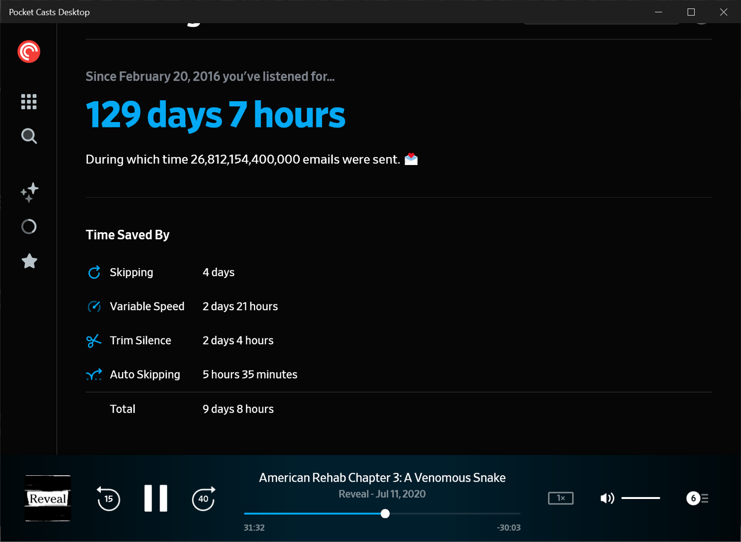
Task: Open New Releases sparkle icon
Action: (29, 192)
